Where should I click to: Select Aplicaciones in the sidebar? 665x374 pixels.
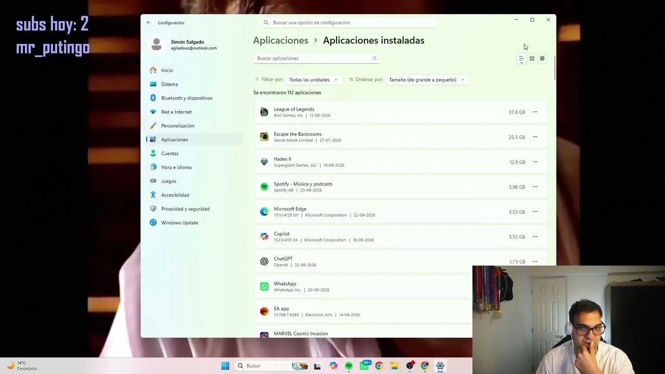coord(194,140)
